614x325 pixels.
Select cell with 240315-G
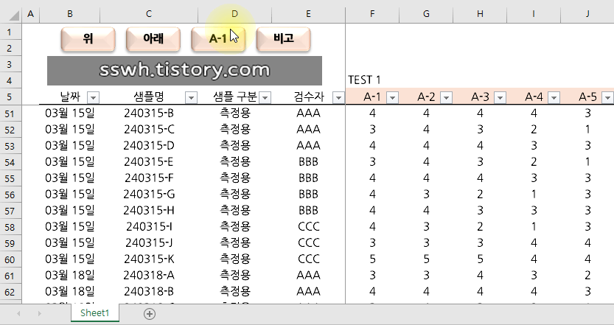[149, 195]
